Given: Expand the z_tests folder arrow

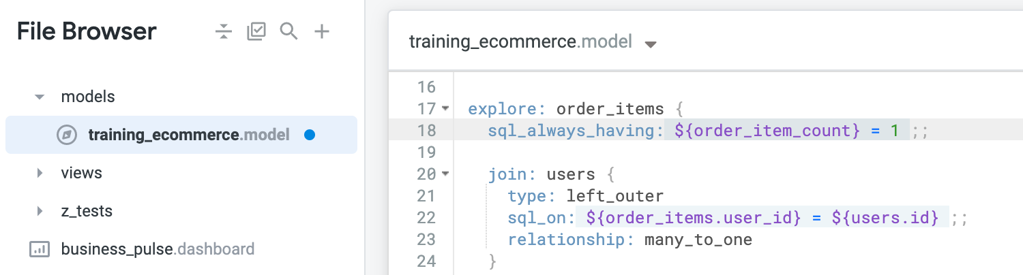Looking at the screenshot, I should (40, 211).
